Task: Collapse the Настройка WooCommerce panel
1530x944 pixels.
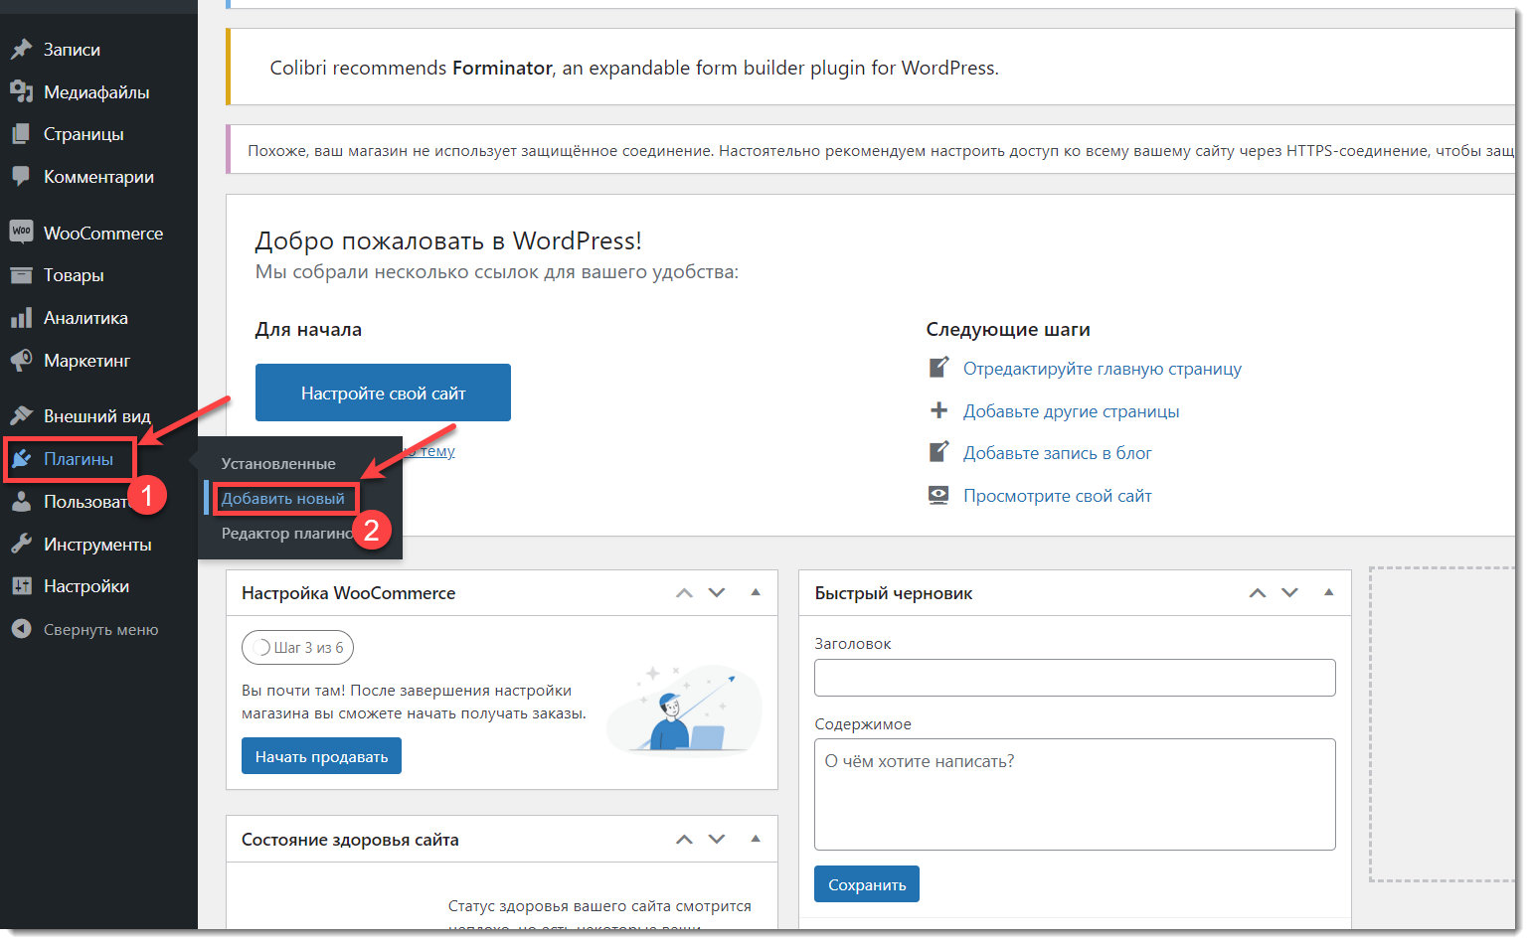Action: pos(756,592)
